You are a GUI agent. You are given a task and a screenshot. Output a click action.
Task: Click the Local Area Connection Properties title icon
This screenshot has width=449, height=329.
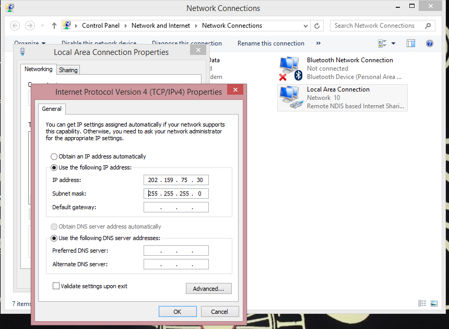click(x=22, y=52)
